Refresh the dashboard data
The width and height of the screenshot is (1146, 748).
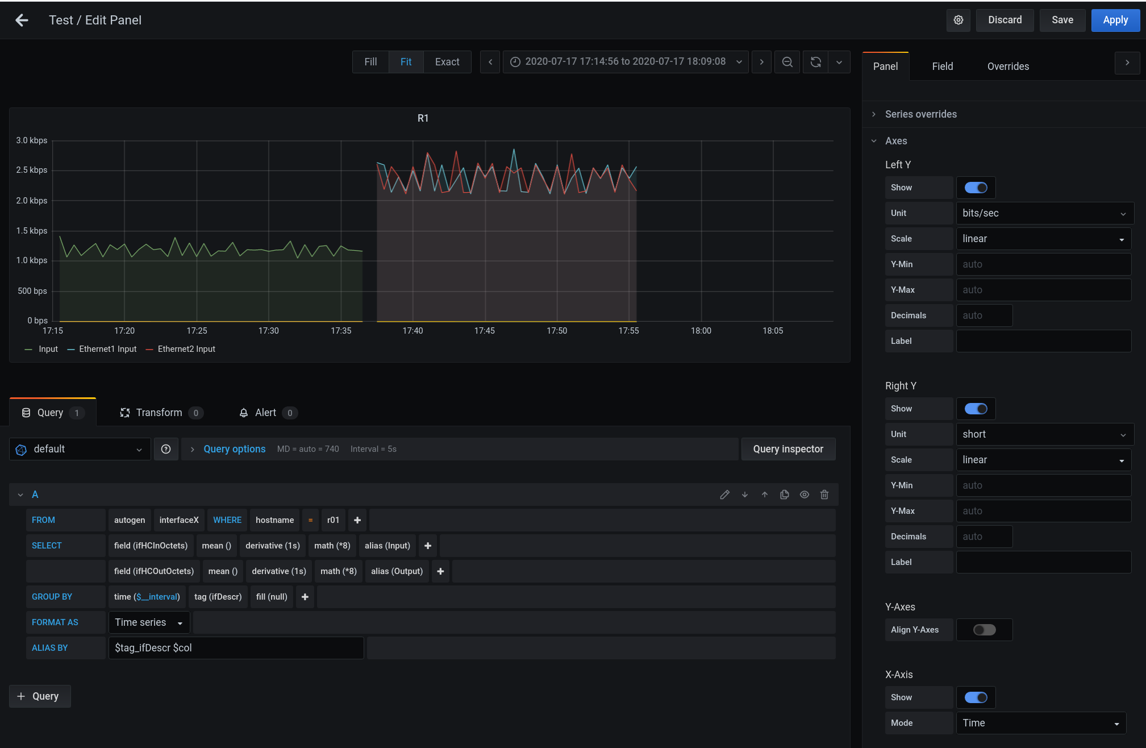[x=816, y=61]
